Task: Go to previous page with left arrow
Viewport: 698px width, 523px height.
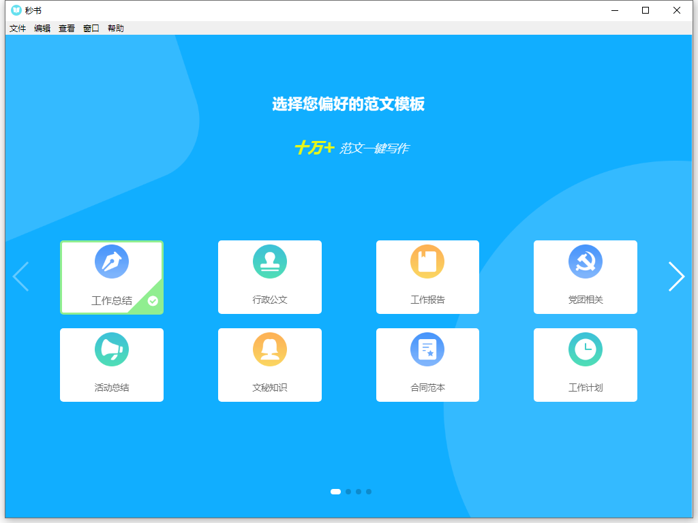Action: [x=21, y=276]
